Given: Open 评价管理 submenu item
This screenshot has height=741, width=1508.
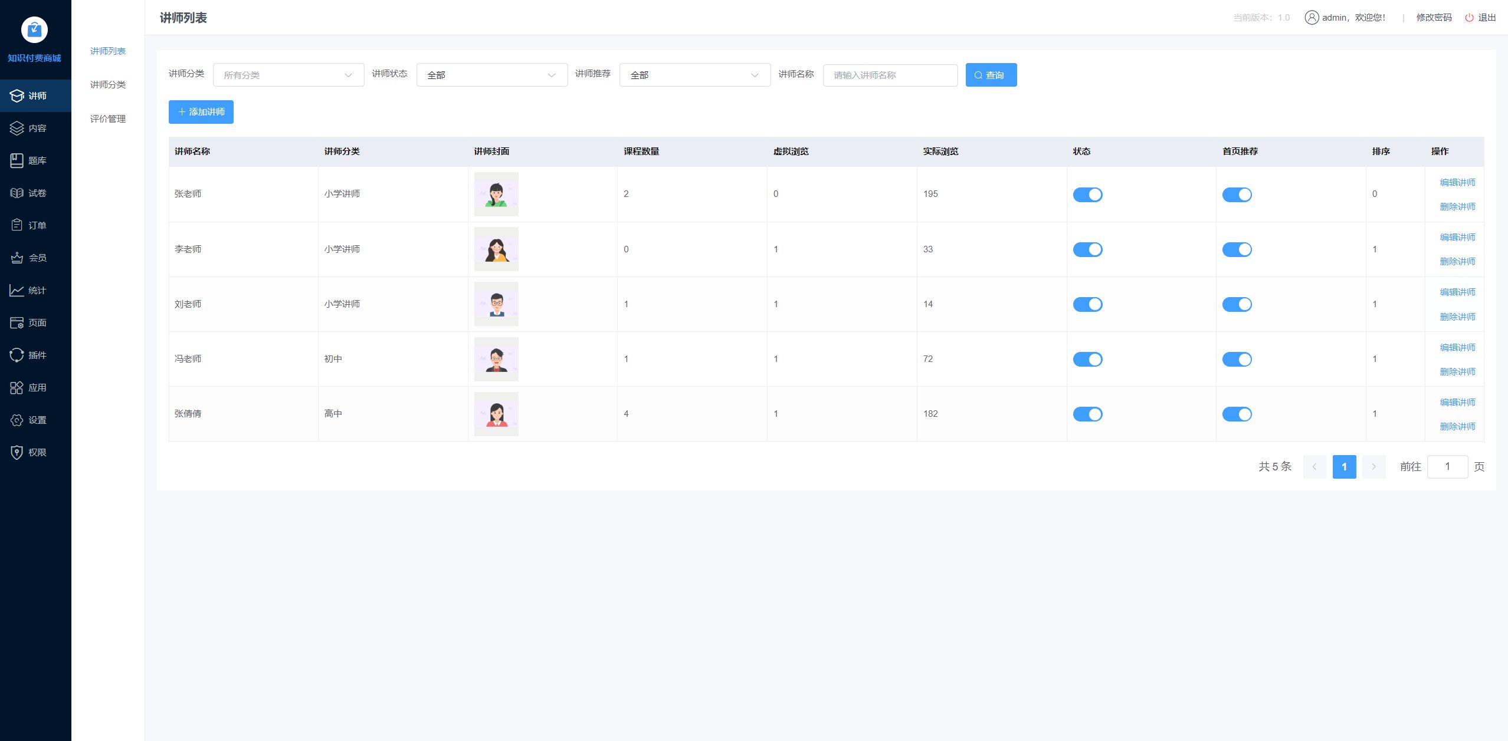Looking at the screenshot, I should (108, 118).
